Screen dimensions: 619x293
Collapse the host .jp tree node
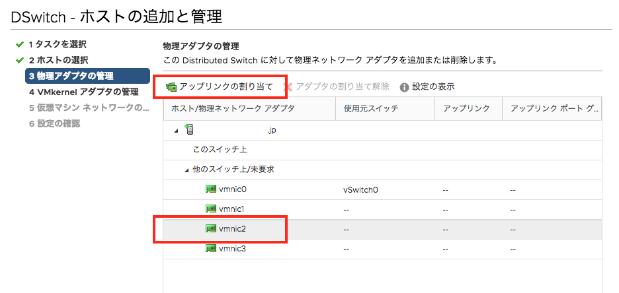point(176,131)
